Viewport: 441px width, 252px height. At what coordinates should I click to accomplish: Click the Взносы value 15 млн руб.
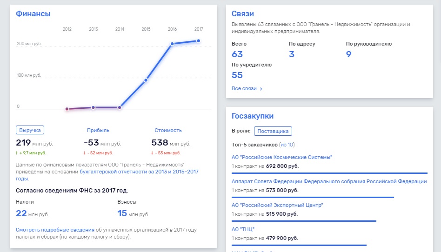134,213
